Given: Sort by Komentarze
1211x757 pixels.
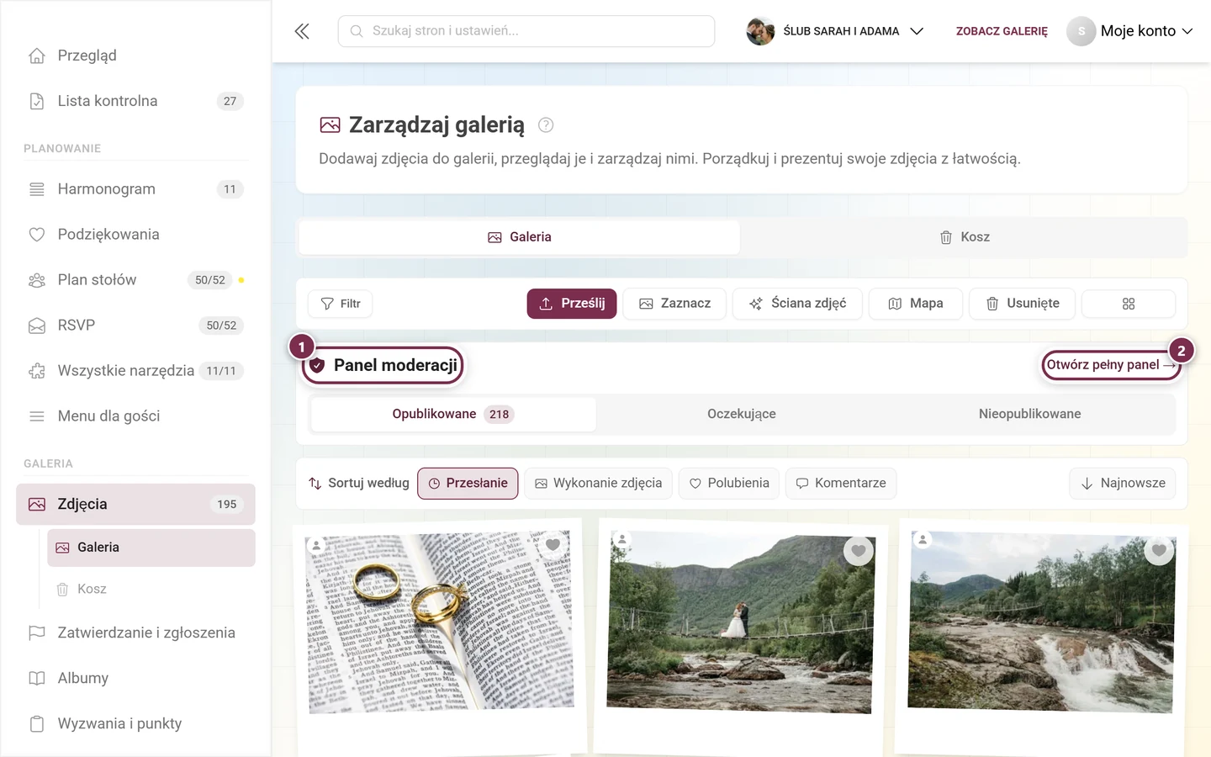Looking at the screenshot, I should pyautogui.click(x=841, y=484).
